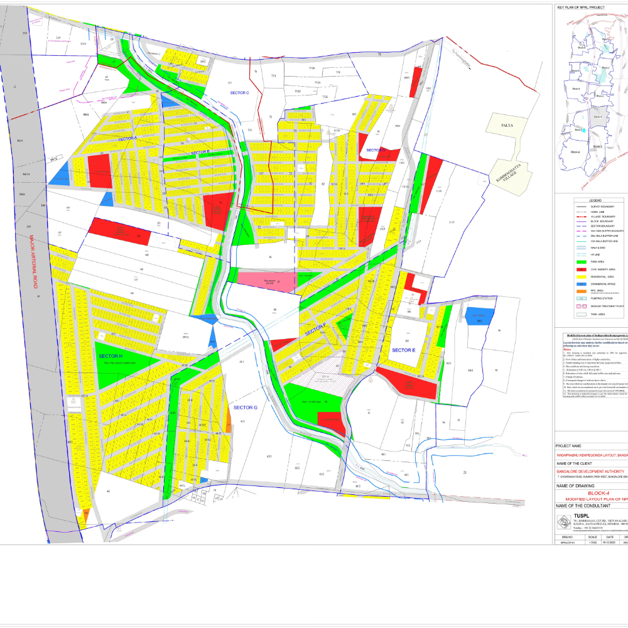This screenshot has width=628, height=628.
Task: Click the 'MAJOR ARTERIAL ROAD' label
Action: pyautogui.click(x=33, y=261)
